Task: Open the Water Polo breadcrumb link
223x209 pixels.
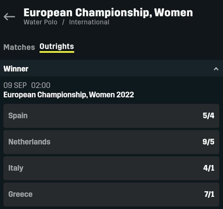Action: point(40,22)
